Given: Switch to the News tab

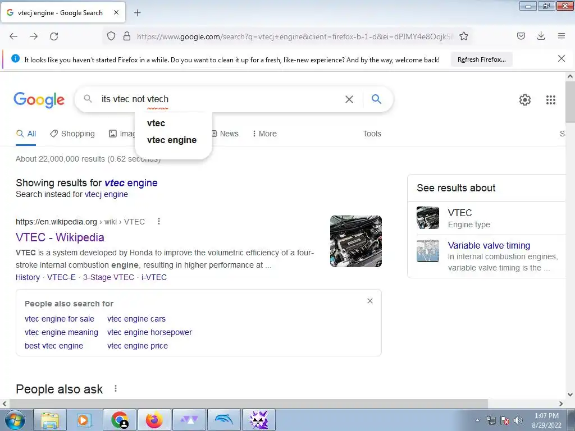Looking at the screenshot, I should [225, 134].
